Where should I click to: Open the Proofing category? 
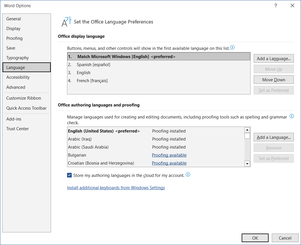point(27,38)
